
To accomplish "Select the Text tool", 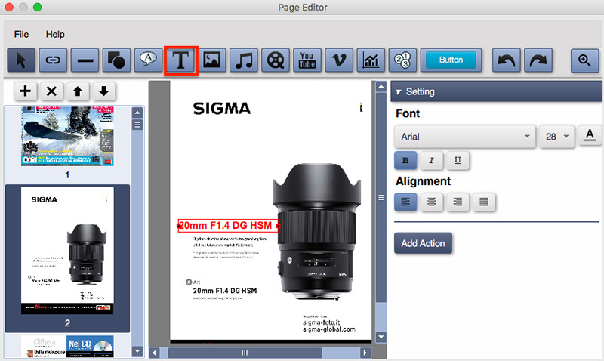I will (x=180, y=60).
